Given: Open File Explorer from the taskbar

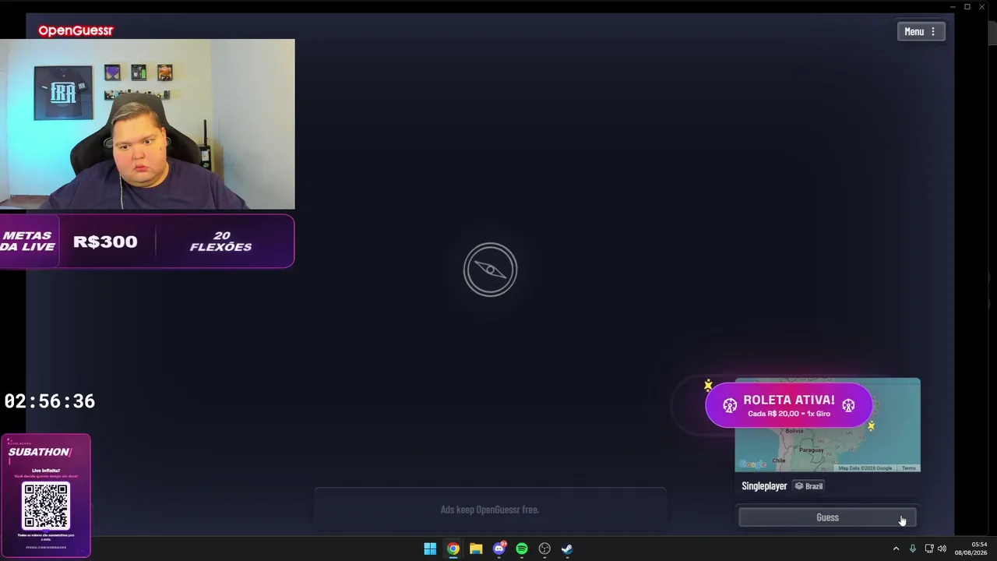Looking at the screenshot, I should click(476, 549).
